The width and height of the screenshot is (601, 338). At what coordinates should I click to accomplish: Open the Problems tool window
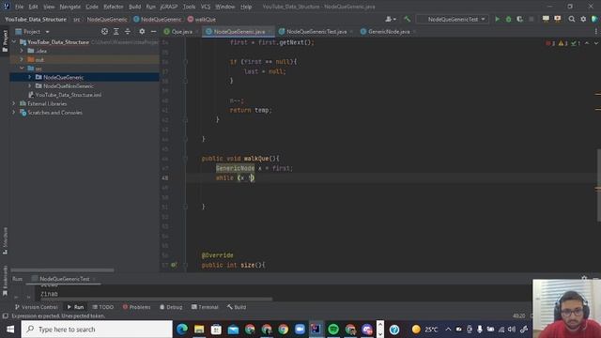pos(136,307)
